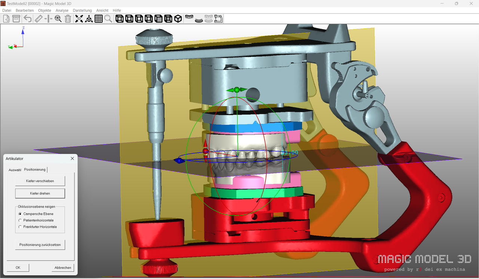Screen dimensions: 479x279
Task: Choose Patientenhorizontale radio option
Action: 20,220
